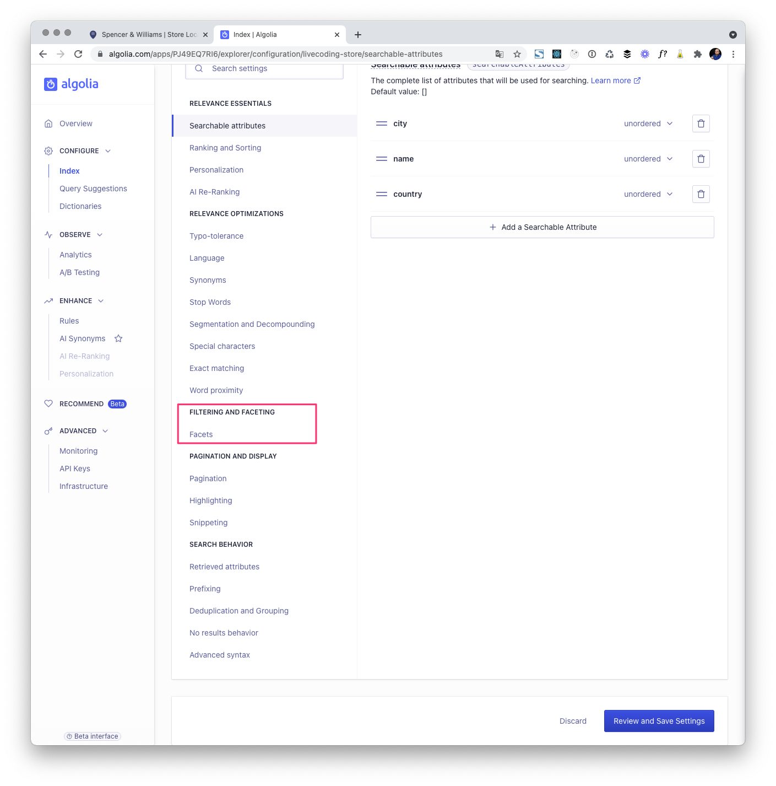
Task: Open the Synonyms settings
Action: pos(208,280)
